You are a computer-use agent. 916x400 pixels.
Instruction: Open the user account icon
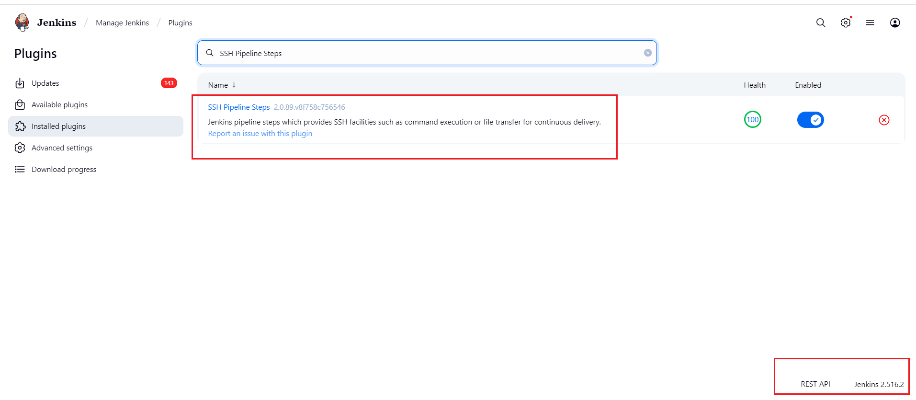(894, 23)
